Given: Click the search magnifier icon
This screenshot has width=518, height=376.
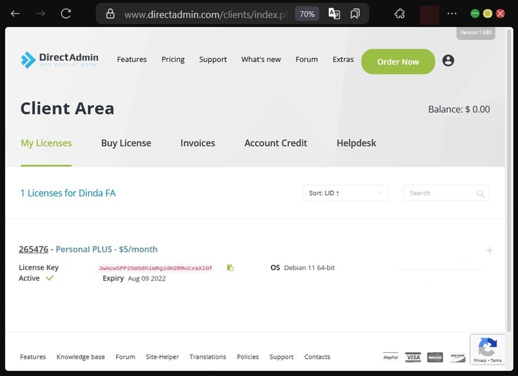Looking at the screenshot, I should [480, 193].
